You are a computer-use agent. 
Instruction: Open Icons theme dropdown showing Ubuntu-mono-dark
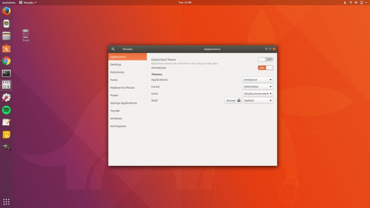(258, 94)
